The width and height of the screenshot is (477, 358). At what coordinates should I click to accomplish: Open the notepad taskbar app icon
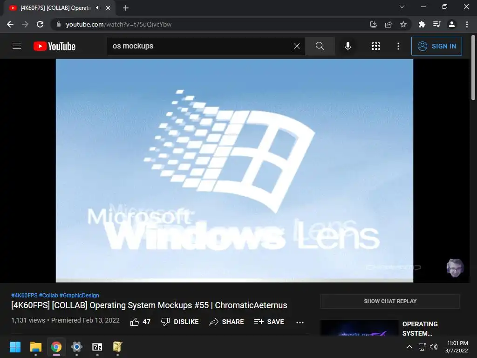[117, 347]
